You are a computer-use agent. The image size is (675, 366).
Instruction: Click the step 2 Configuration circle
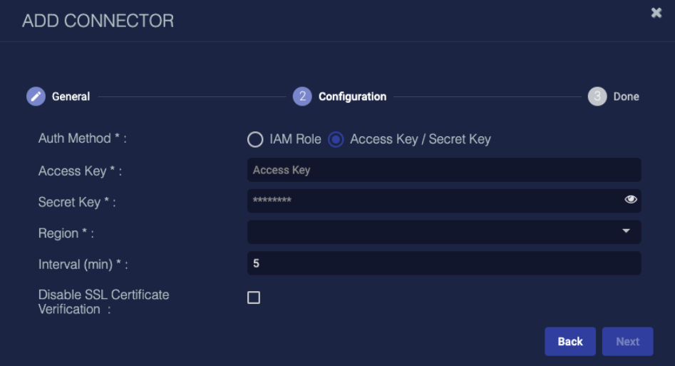coord(302,96)
